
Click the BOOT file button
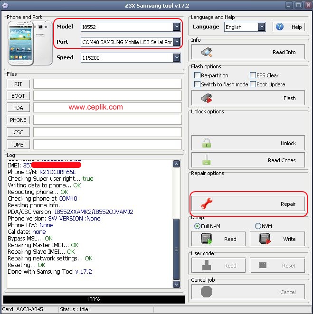tap(18, 96)
